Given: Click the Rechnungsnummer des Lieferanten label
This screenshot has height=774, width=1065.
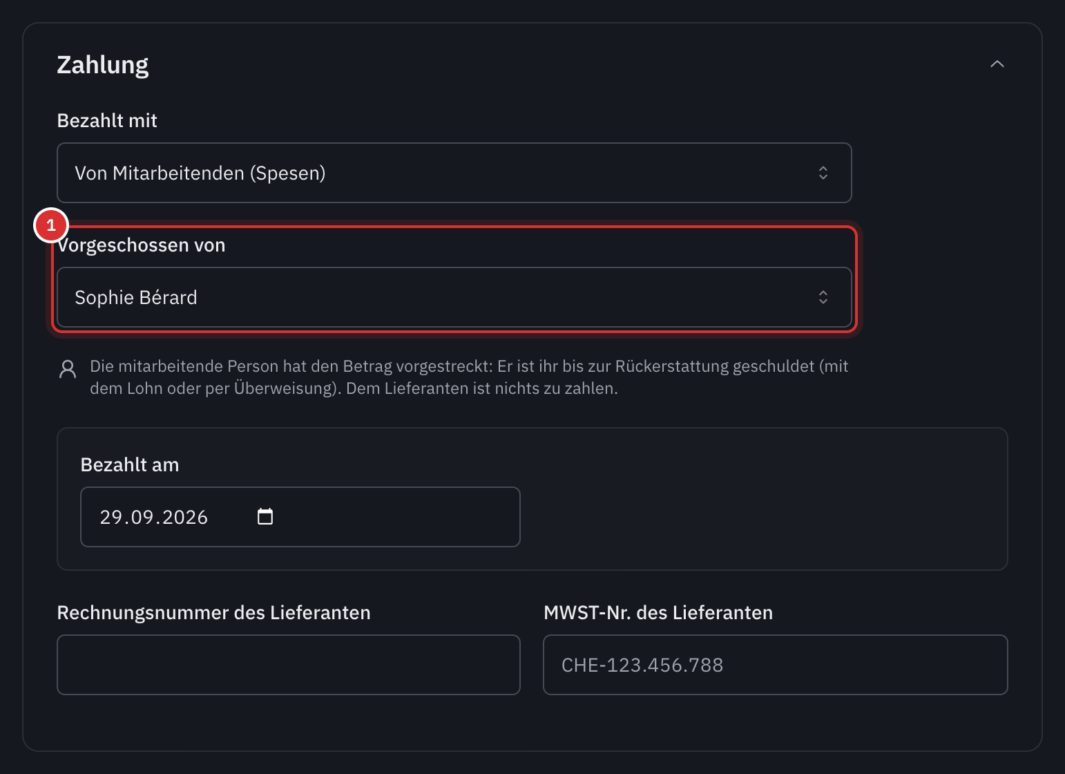Looking at the screenshot, I should click(214, 613).
